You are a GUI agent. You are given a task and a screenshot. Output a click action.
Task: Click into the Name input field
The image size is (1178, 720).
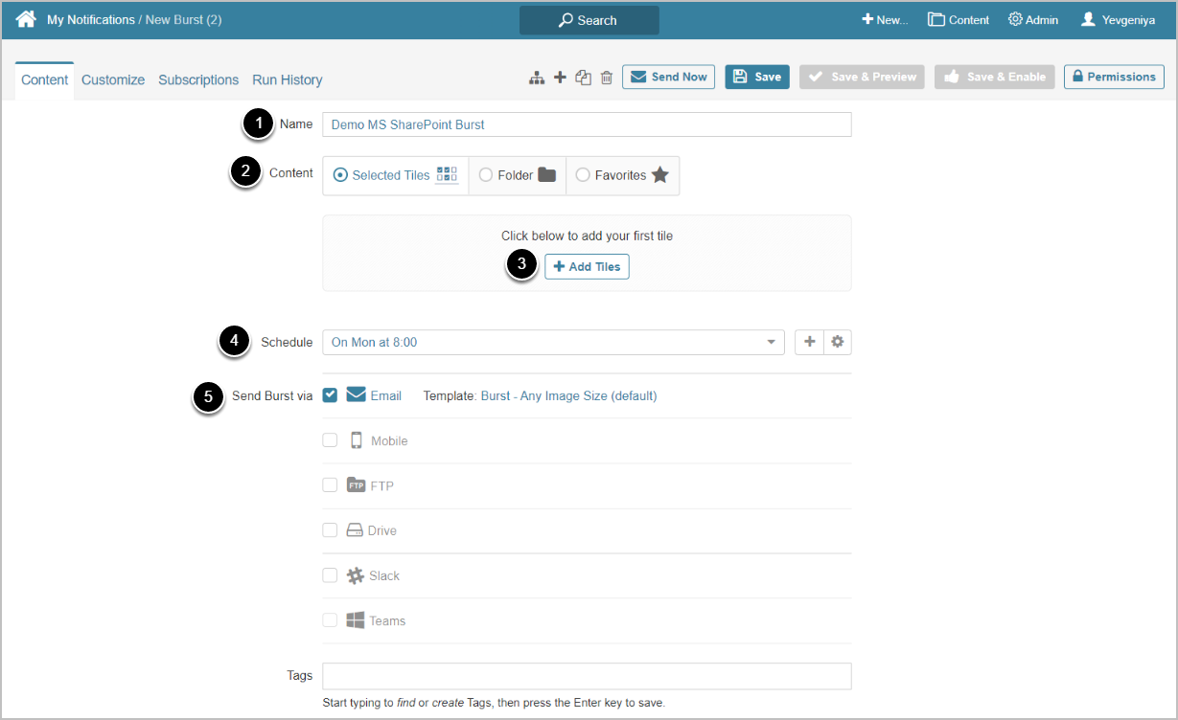[587, 124]
